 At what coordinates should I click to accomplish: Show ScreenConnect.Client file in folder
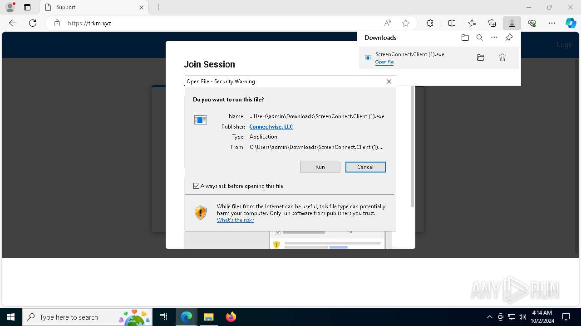(x=481, y=58)
